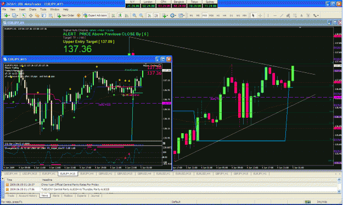
Task: Open the Help menu
Action: (x=66, y=9)
